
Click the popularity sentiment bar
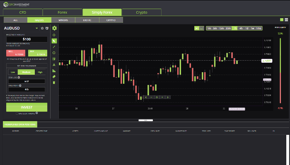[x=280, y=71]
